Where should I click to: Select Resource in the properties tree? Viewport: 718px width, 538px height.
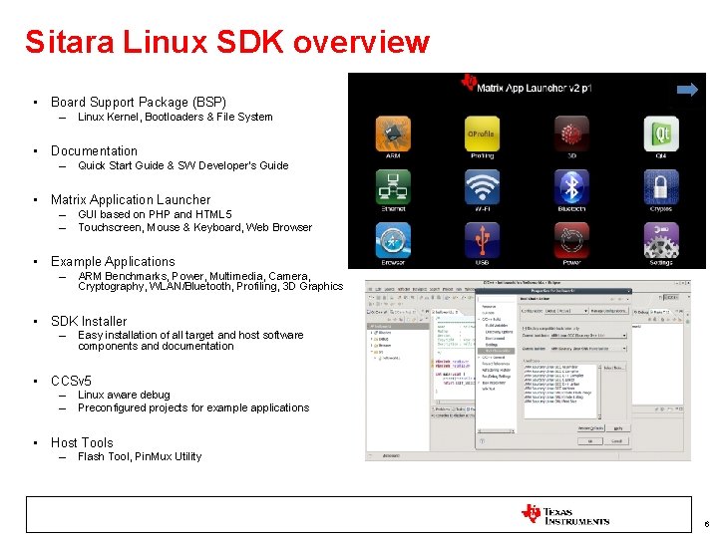pos(489,307)
